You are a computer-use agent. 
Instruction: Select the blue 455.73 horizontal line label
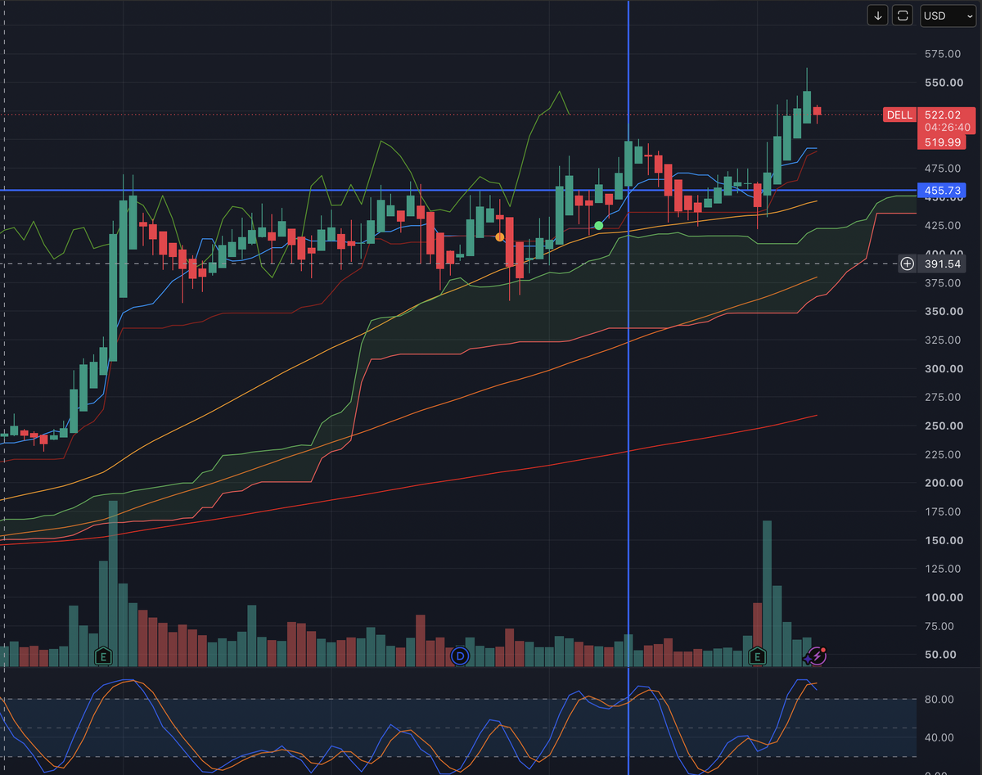(x=942, y=191)
